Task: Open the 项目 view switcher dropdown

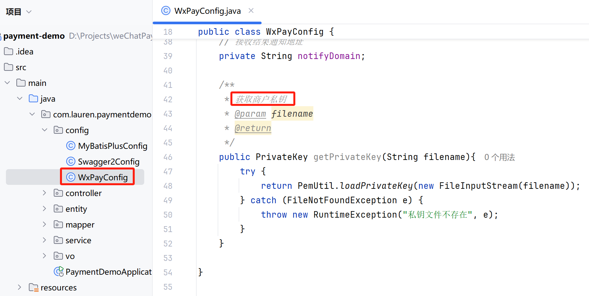Action: pyautogui.click(x=29, y=11)
